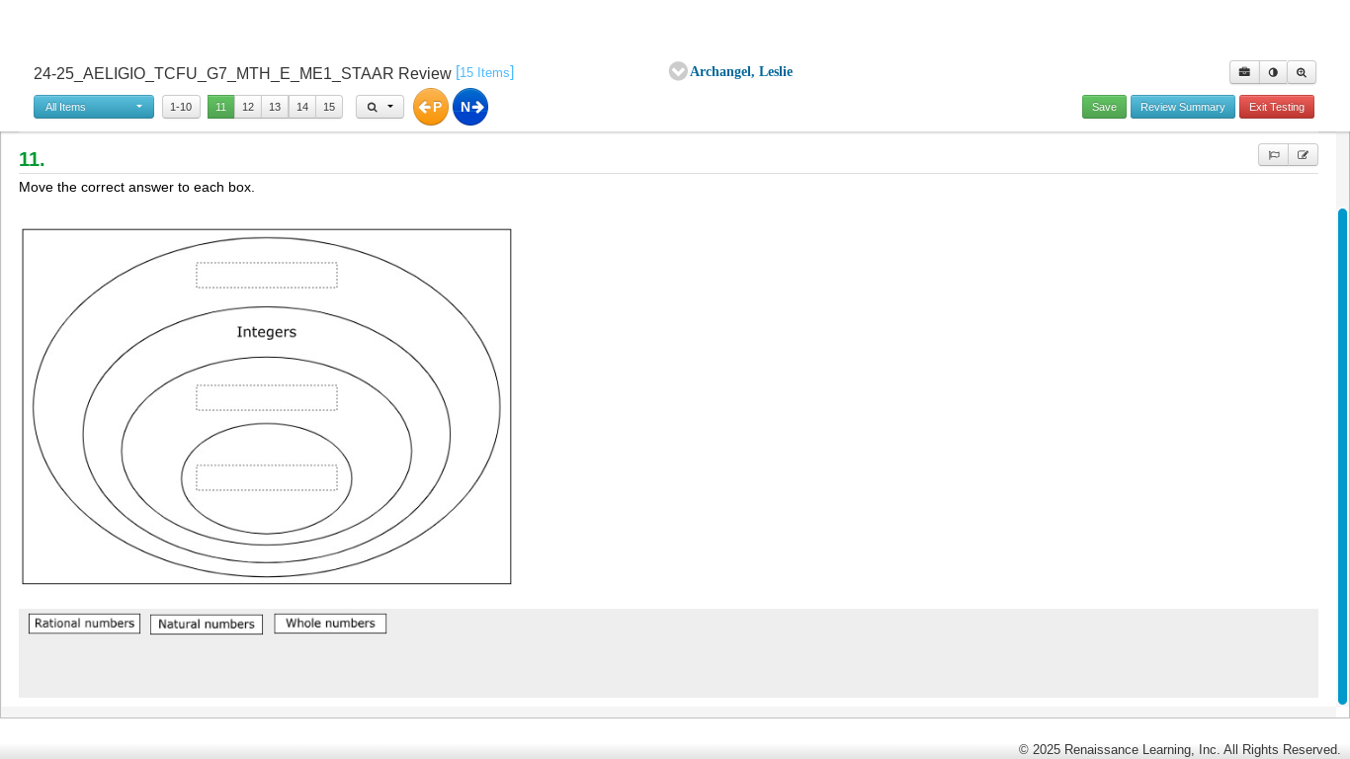
Task: Expand the student name chevron icon
Action: click(678, 71)
